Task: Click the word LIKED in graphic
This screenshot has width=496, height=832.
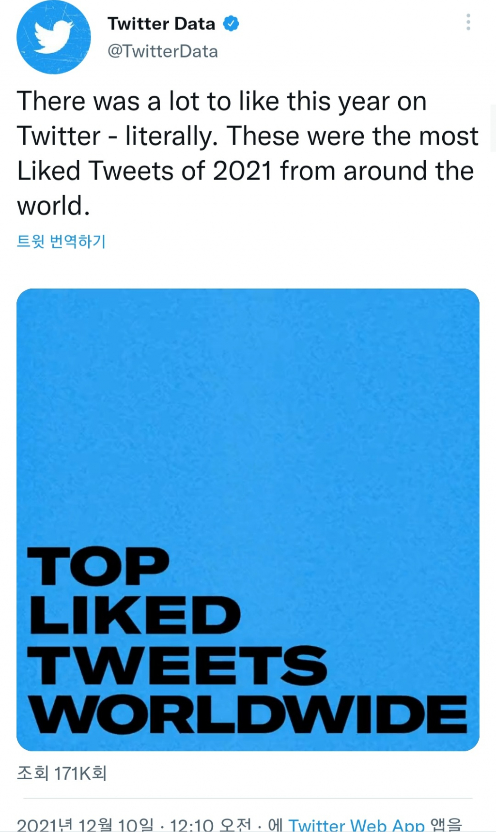Action: pos(135,615)
